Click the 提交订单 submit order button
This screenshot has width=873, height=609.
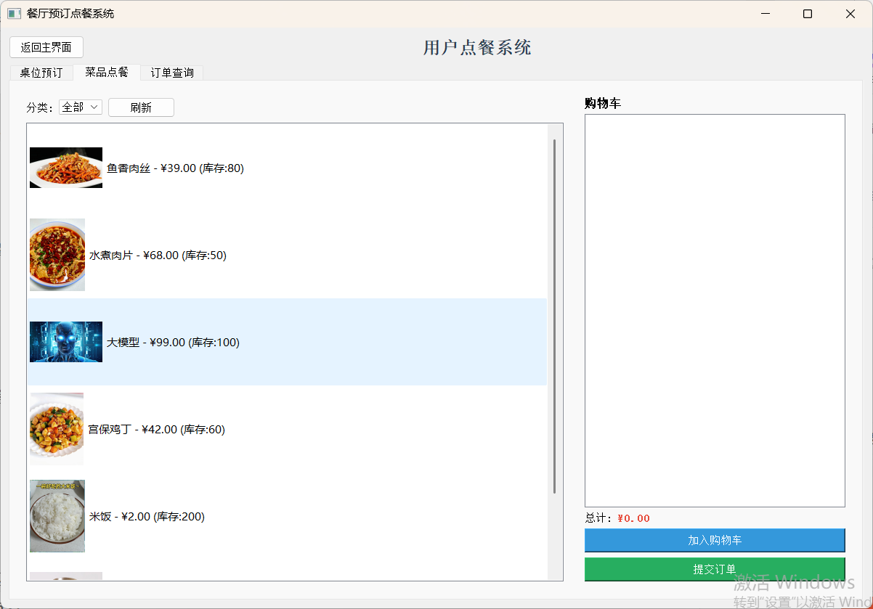pyautogui.click(x=715, y=569)
